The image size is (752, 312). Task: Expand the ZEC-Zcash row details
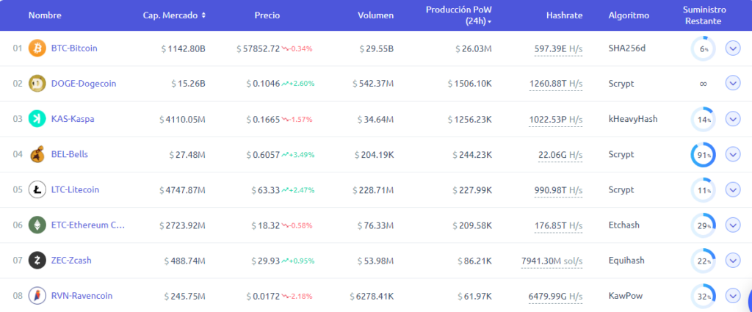pos(733,261)
